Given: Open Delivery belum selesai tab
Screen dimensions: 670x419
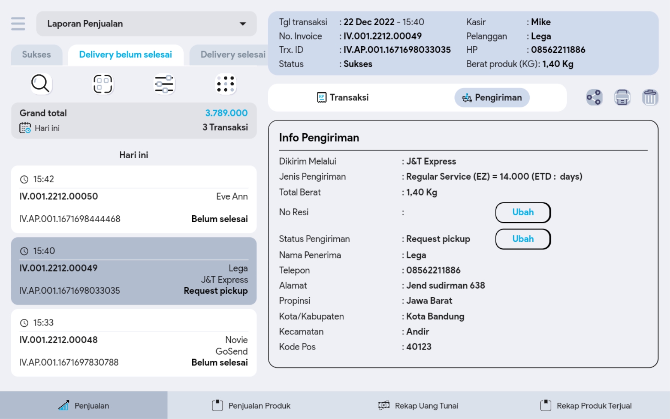Looking at the screenshot, I should tap(125, 55).
